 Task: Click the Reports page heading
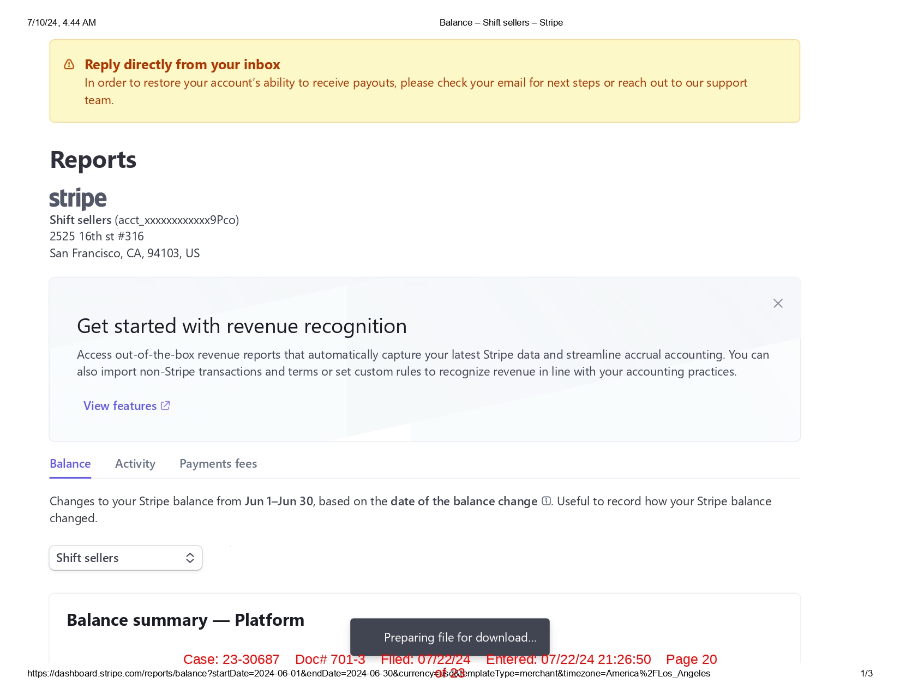point(93,160)
